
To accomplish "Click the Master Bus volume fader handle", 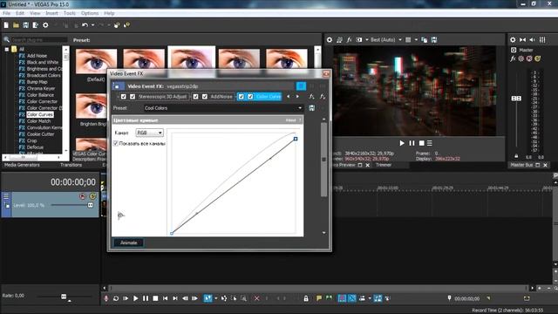I will [516, 99].
